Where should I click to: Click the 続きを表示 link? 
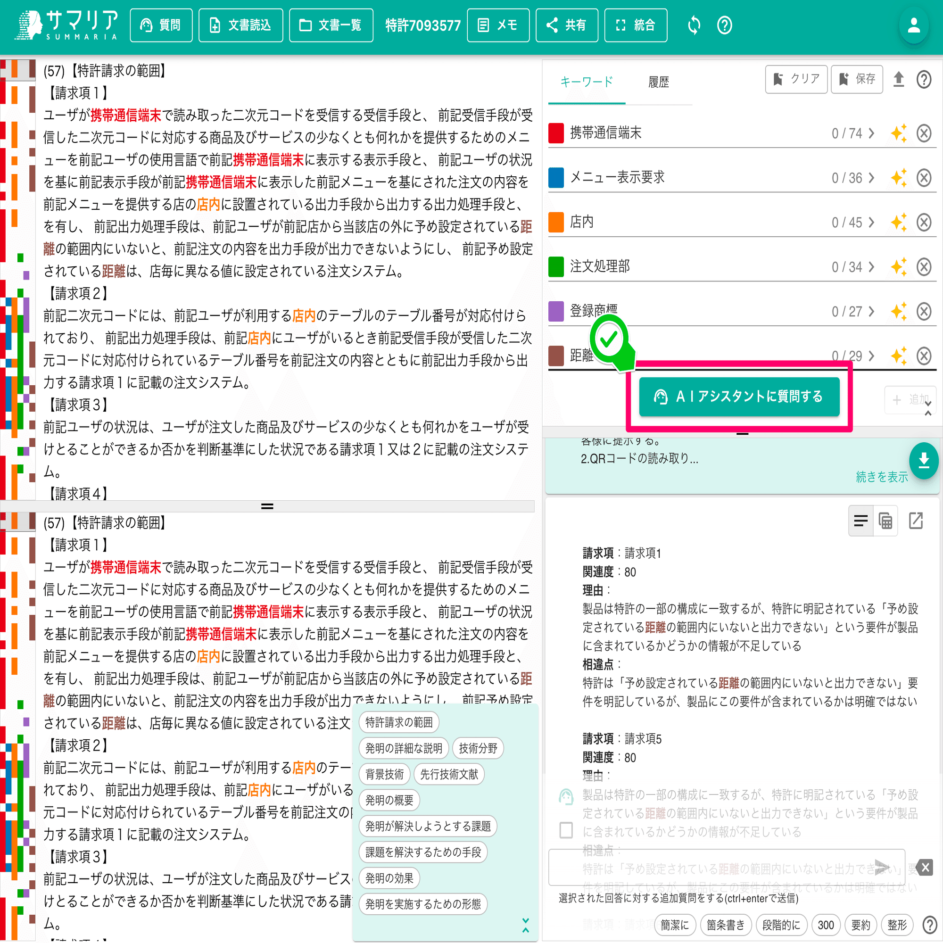(882, 477)
